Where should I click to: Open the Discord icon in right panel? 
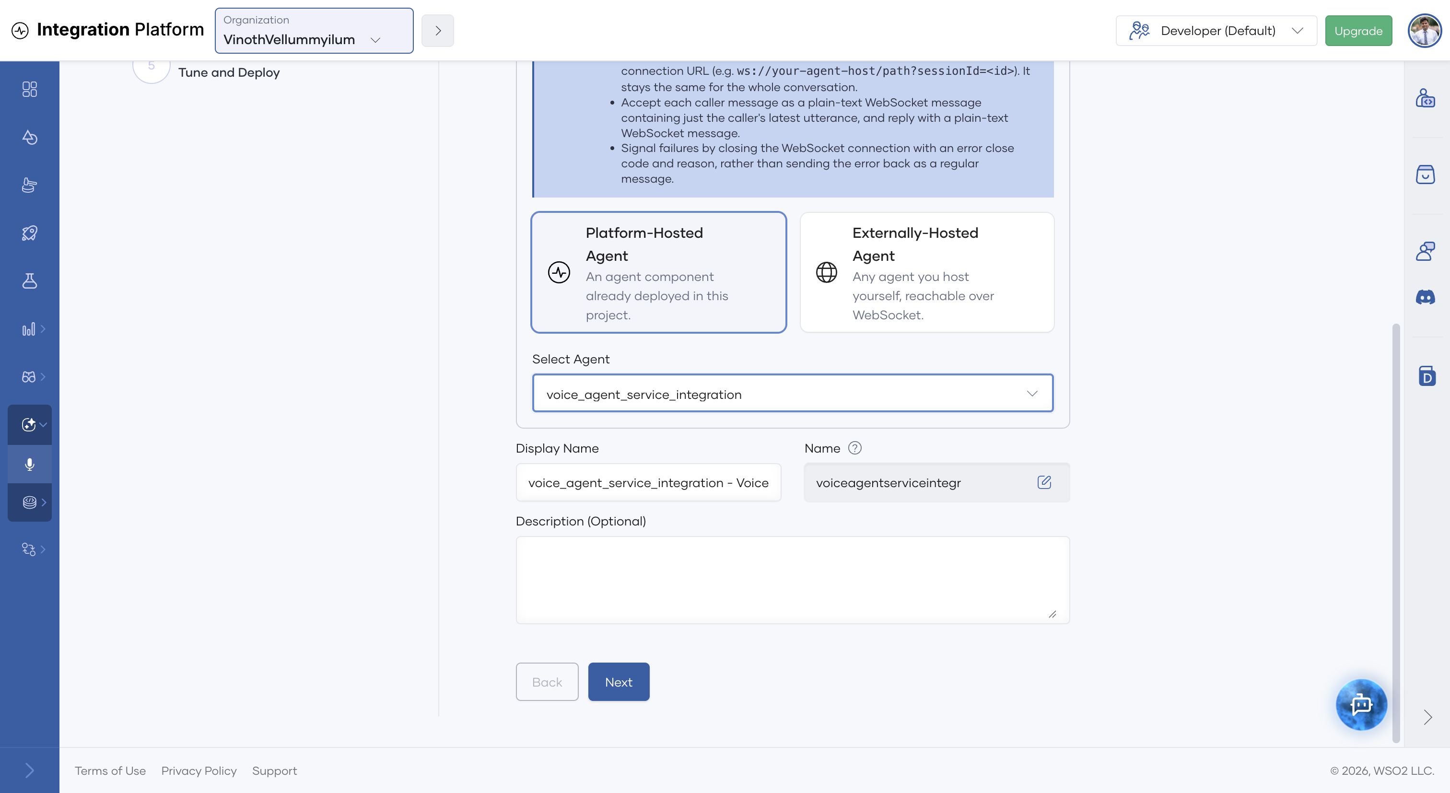point(1425,297)
